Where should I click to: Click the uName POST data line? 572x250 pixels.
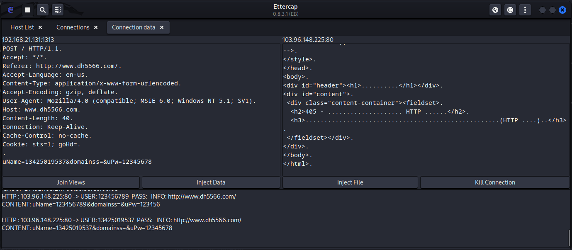[77, 162]
